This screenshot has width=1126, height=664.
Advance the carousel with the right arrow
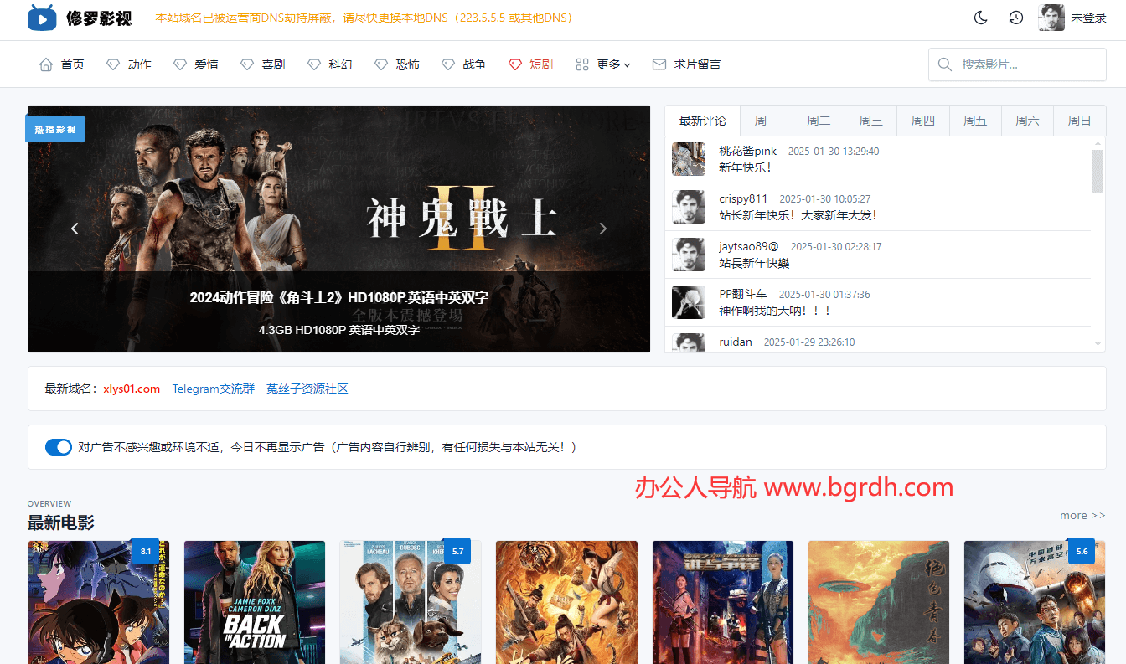[602, 228]
